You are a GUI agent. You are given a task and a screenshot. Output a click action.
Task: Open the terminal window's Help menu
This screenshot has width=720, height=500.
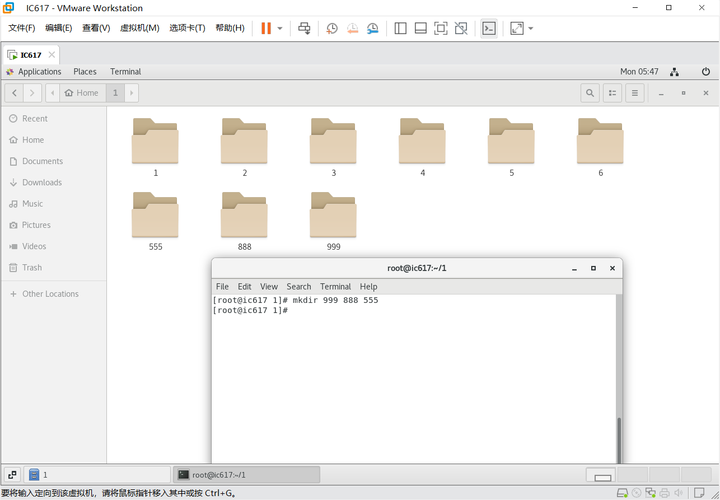pos(368,287)
